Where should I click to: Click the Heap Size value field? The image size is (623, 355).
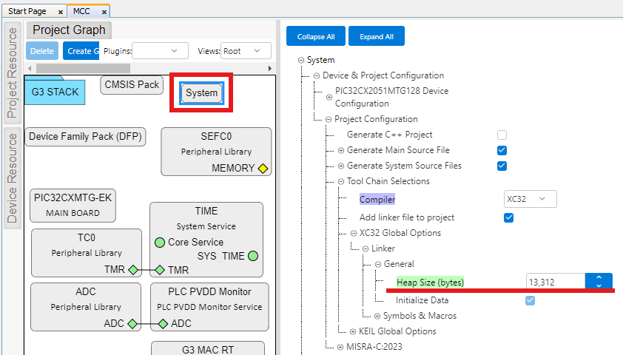tap(555, 281)
